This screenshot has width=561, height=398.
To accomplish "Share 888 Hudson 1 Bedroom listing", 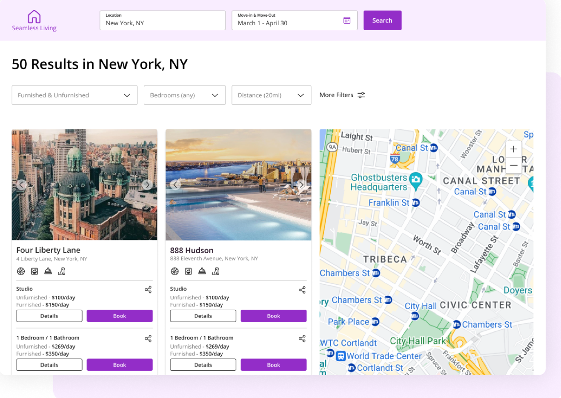I will [302, 339].
